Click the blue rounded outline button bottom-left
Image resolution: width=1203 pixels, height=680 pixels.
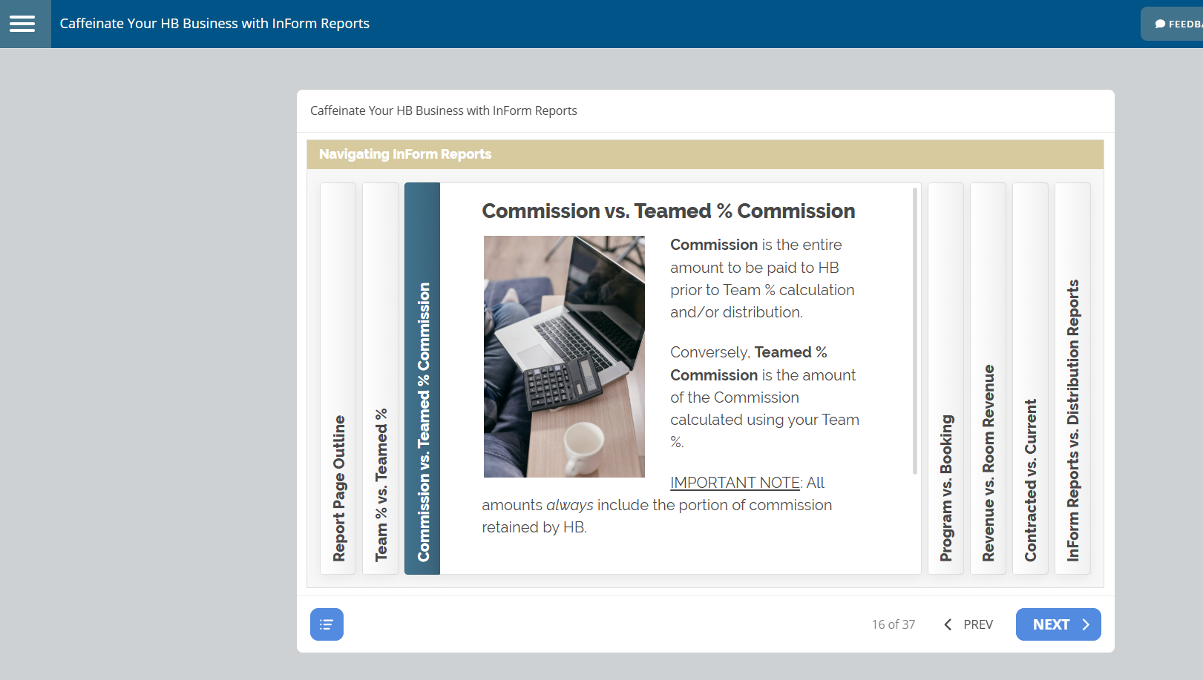(327, 624)
